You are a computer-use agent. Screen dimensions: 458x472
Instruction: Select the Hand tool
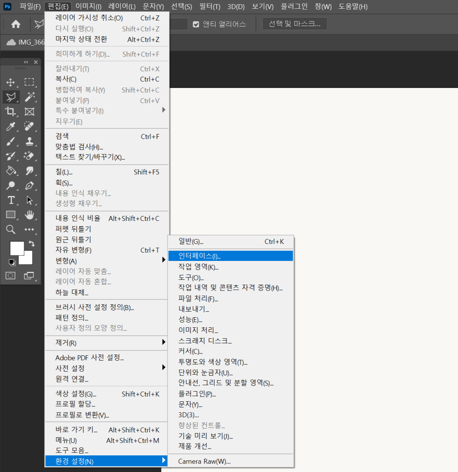(x=29, y=215)
